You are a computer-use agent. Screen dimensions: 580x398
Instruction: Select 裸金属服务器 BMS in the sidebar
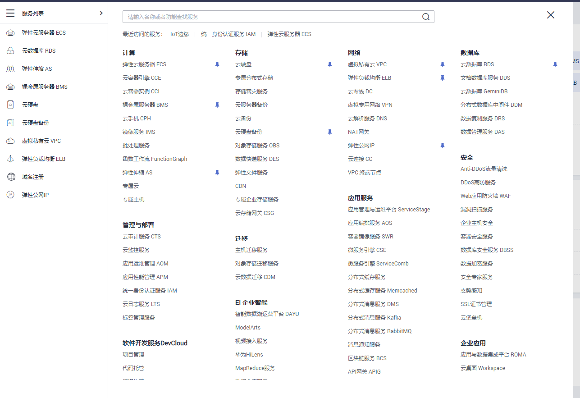(x=11, y=87)
